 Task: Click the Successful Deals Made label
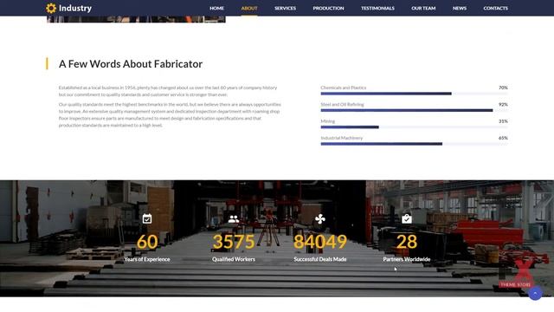[x=320, y=259]
